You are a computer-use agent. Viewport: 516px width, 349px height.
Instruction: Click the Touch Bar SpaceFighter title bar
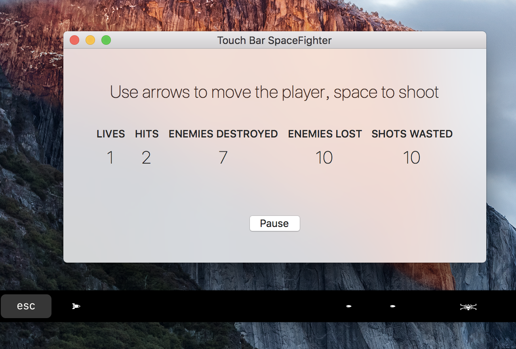[x=274, y=40]
